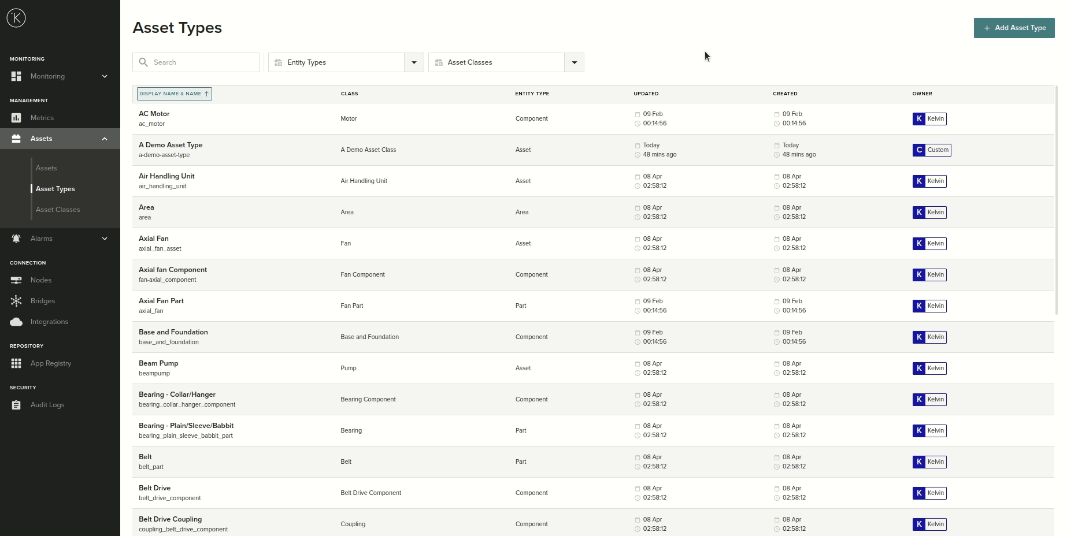Collapse the Assets section chevron

tap(105, 139)
